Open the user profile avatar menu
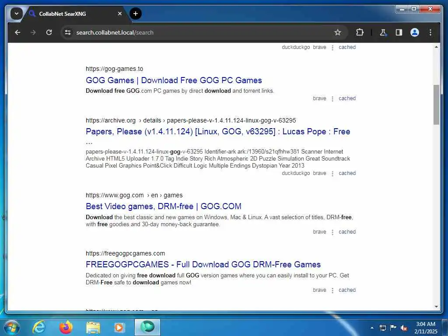 point(415,32)
